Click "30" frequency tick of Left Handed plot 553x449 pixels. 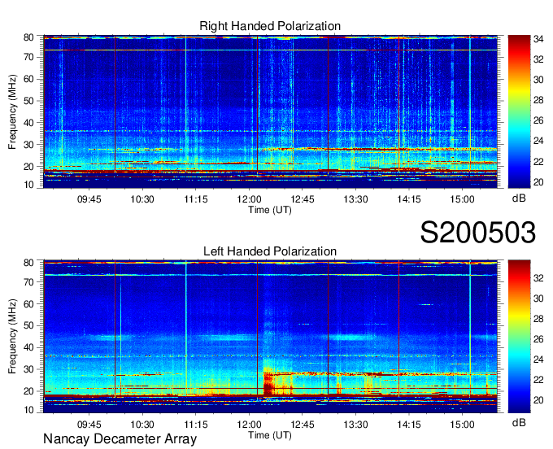click(x=29, y=369)
